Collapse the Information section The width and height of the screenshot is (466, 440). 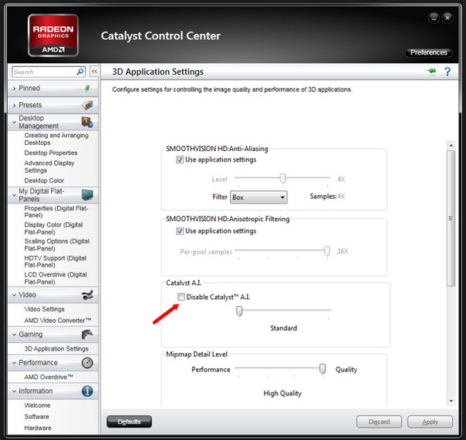(x=14, y=391)
